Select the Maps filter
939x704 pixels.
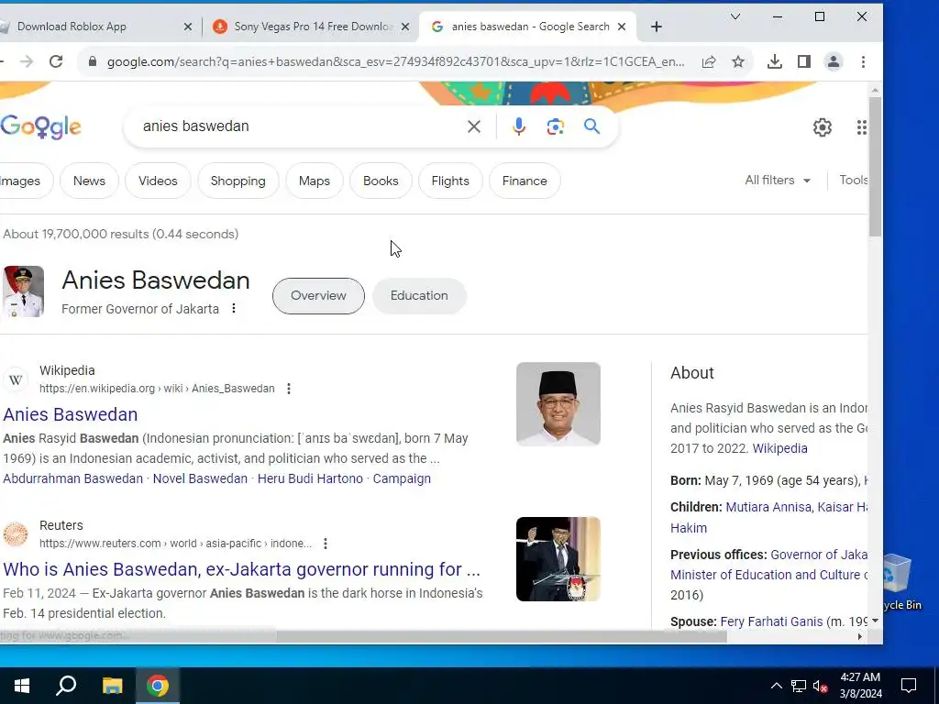[315, 181]
